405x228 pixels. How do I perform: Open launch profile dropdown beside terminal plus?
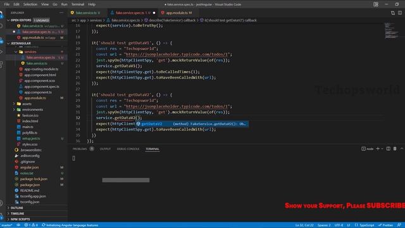coord(382,149)
